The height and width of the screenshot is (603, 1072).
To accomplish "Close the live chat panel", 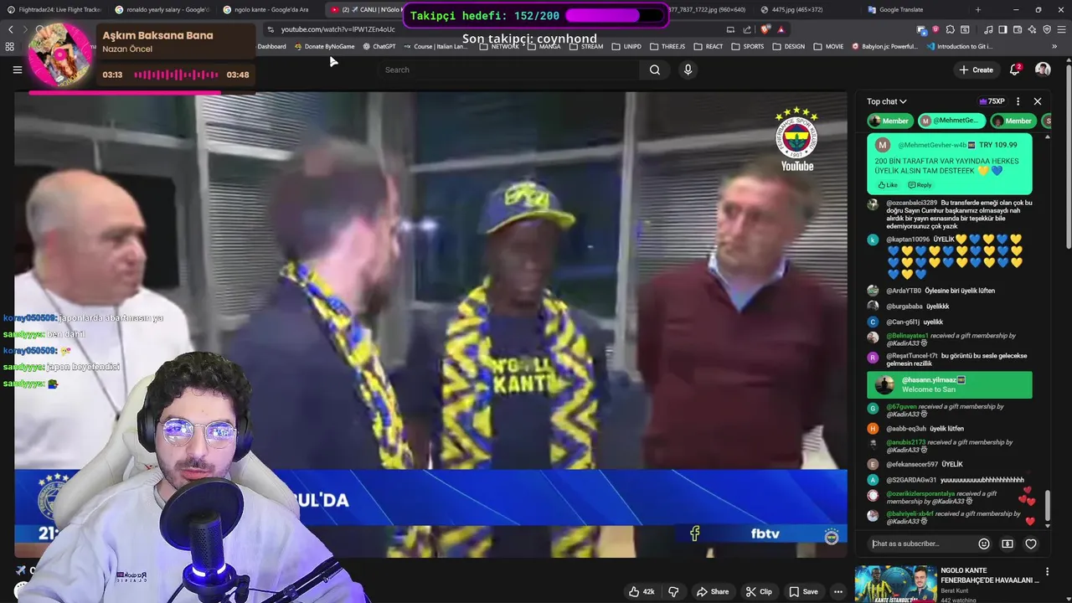I will point(1038,101).
